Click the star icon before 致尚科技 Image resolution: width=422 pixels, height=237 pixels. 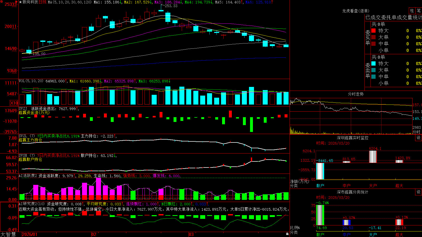(x=21, y=2)
